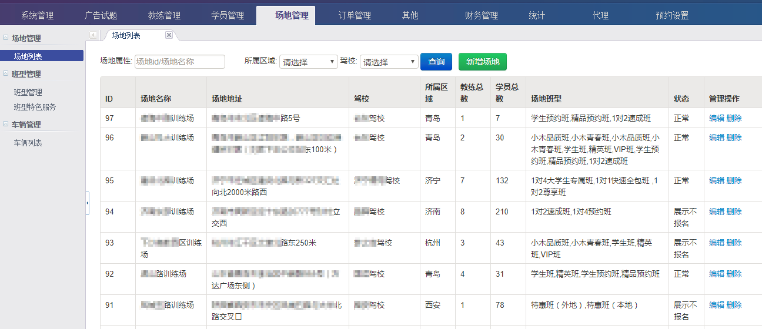Image resolution: width=762 pixels, height=329 pixels.
Task: Open the 系统管理 top menu
Action: coord(37,16)
